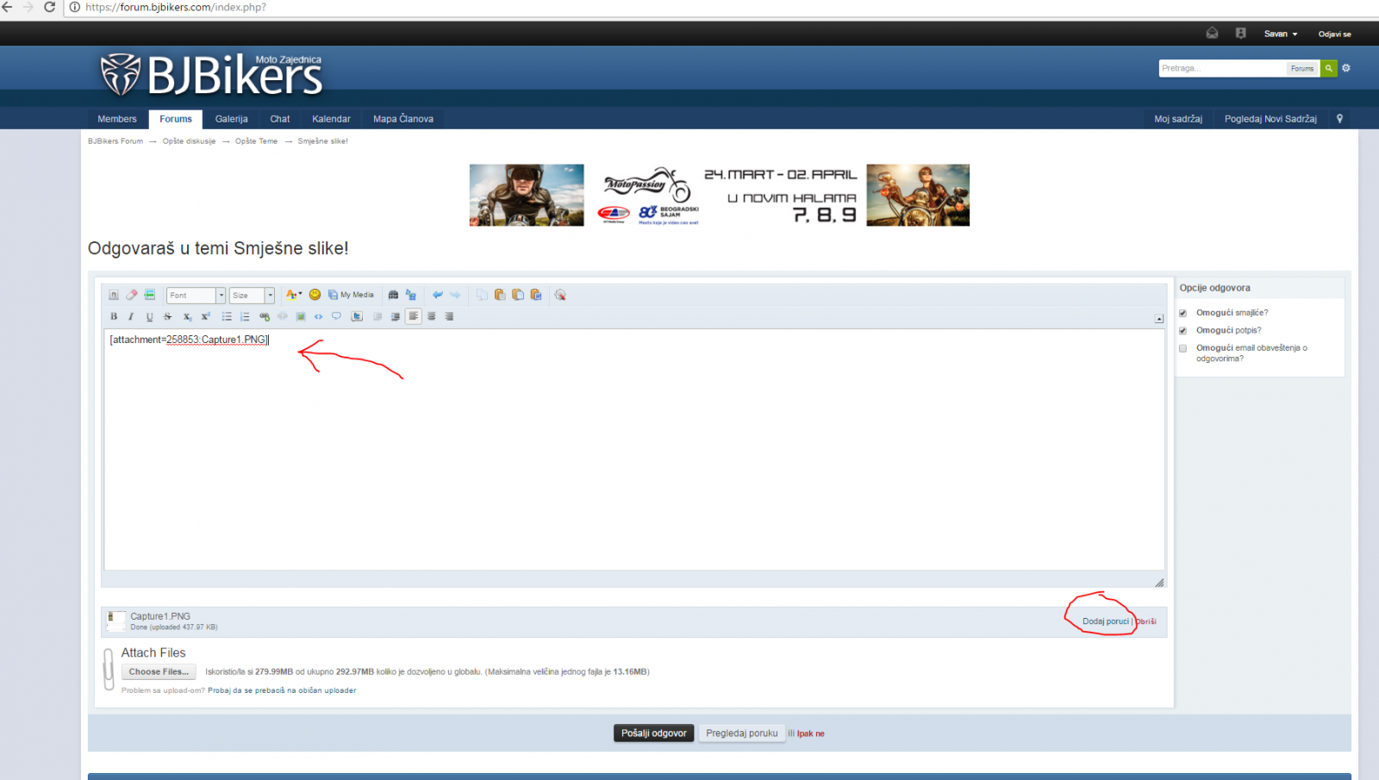Click the 'Dodaj poruci' link
The height and width of the screenshot is (780, 1379).
coord(1105,621)
